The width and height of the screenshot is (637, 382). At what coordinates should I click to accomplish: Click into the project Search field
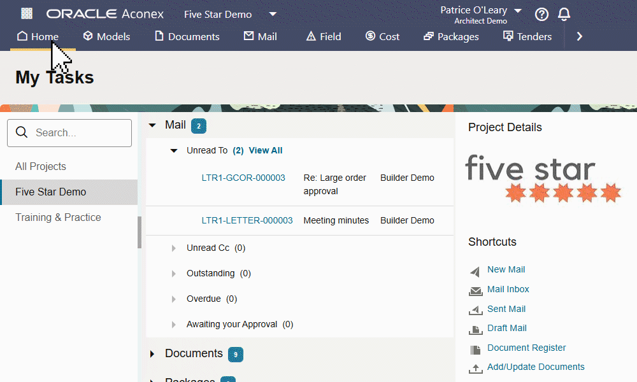(69, 133)
